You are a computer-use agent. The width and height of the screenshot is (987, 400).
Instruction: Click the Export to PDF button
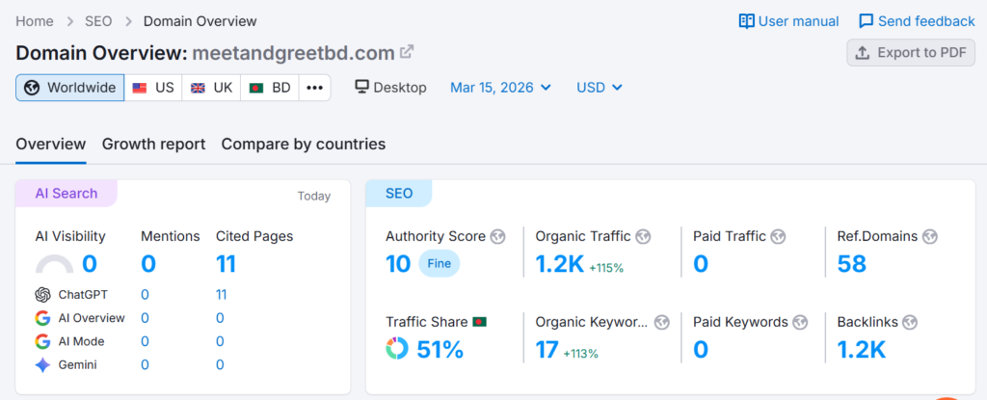911,52
